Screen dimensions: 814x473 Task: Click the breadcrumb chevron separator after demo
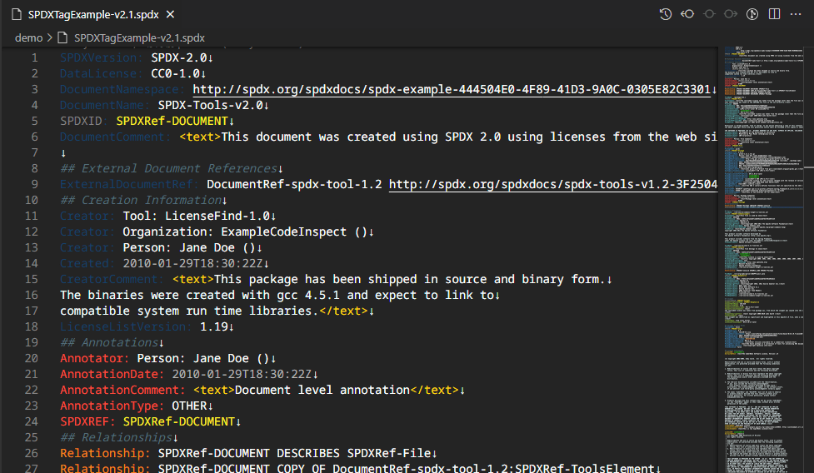49,37
